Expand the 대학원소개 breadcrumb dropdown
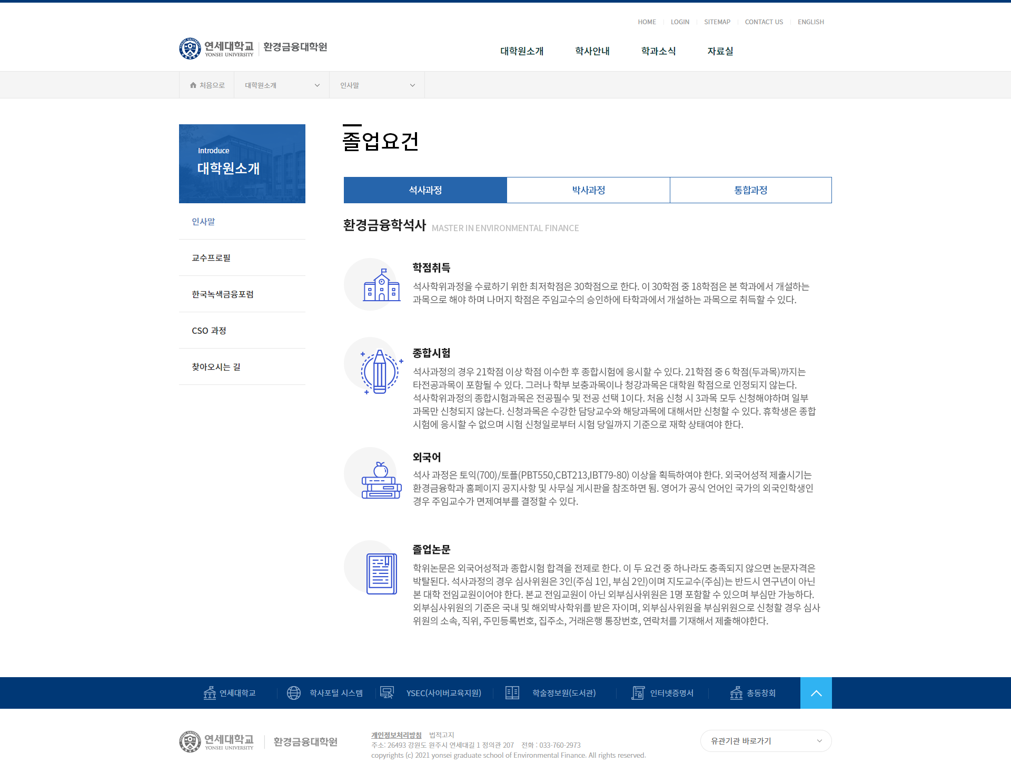 pyautogui.click(x=282, y=85)
